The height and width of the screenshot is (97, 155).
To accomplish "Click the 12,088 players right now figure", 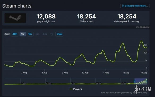I will pyautogui.click(x=46, y=17).
